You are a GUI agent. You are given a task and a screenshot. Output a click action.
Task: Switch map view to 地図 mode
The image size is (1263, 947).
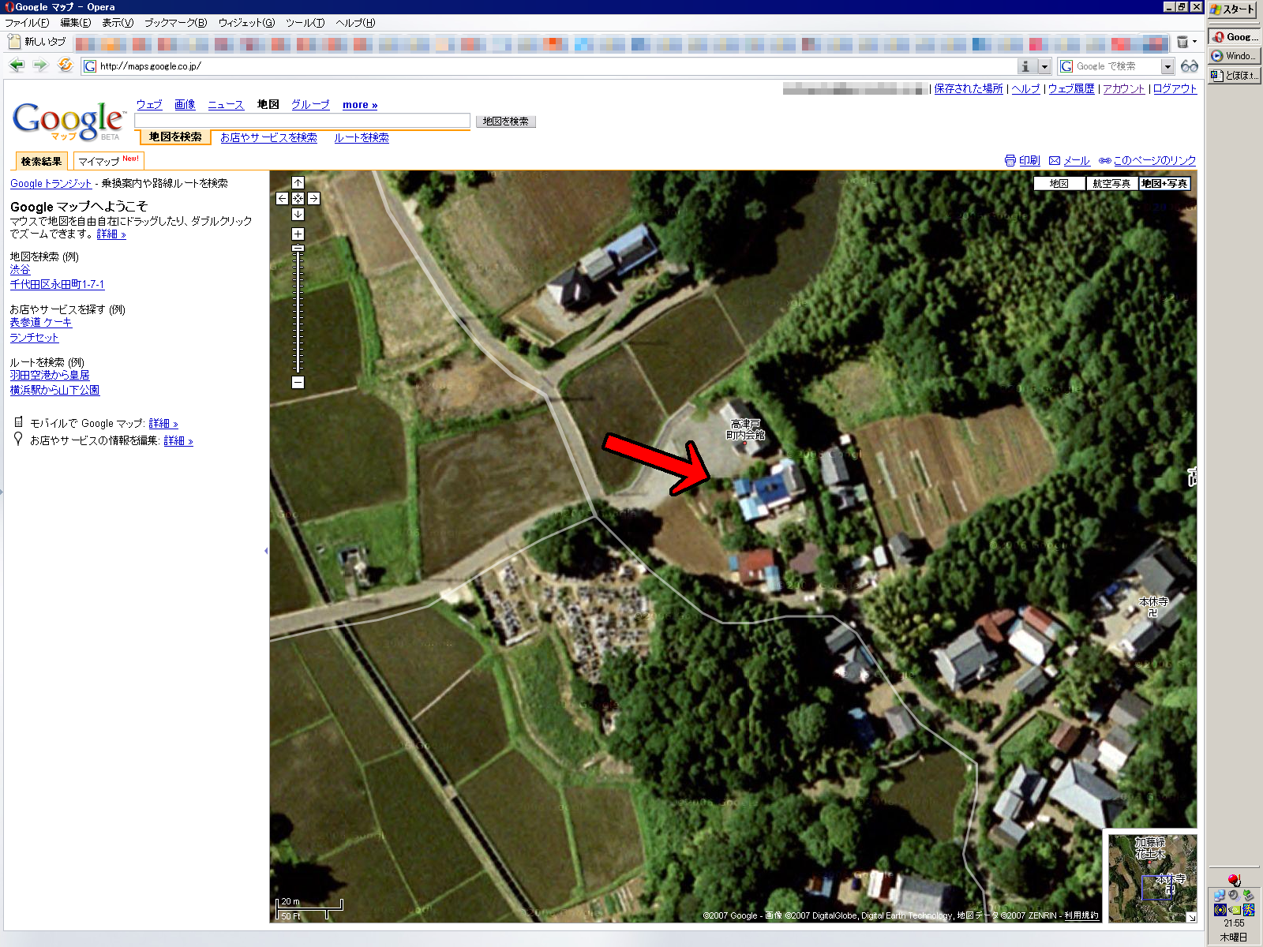click(x=1059, y=184)
